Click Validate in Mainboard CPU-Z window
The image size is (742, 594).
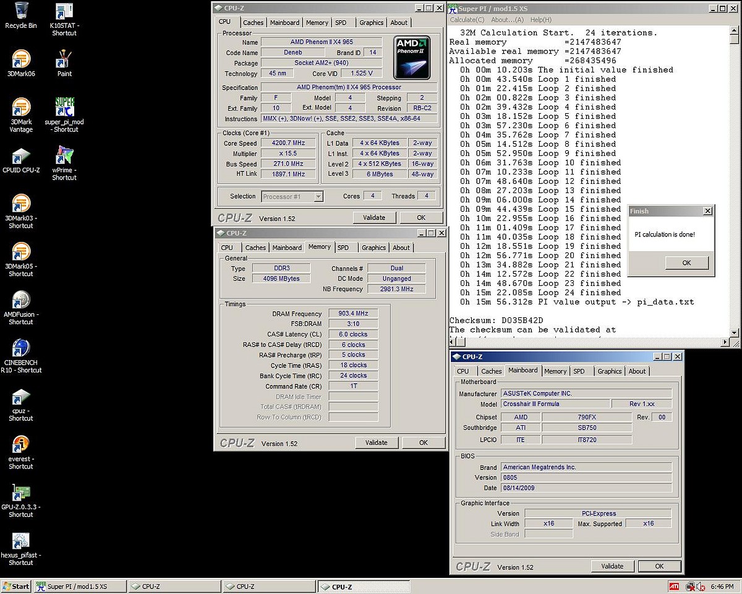coord(612,566)
